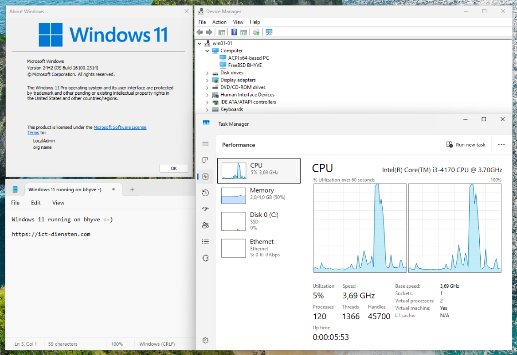Open the View menu in Device Manager
517x355 pixels.
[238, 22]
